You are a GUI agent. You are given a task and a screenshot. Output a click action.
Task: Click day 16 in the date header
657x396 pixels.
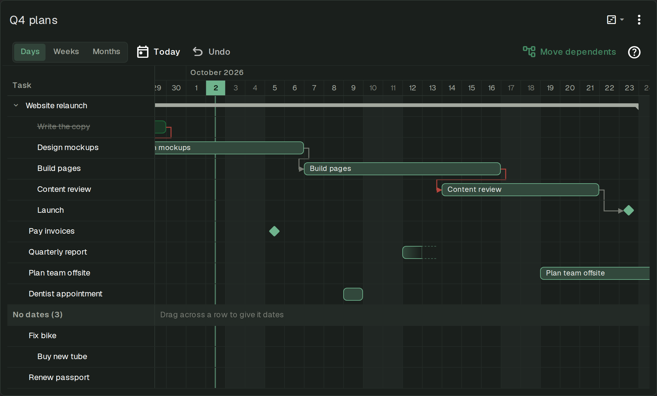491,88
